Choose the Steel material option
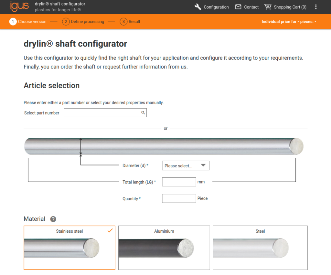Image resolution: width=331 pixels, height=275 pixels. click(260, 248)
